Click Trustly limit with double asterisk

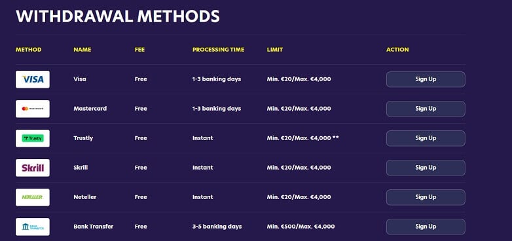pos(302,138)
